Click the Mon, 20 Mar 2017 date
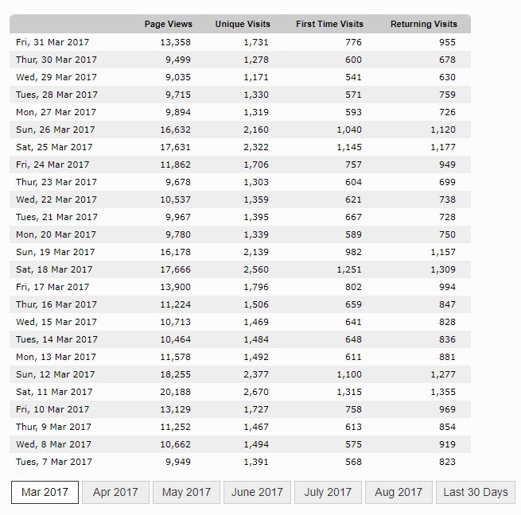Image resolution: width=521 pixels, height=515 pixels. point(56,234)
